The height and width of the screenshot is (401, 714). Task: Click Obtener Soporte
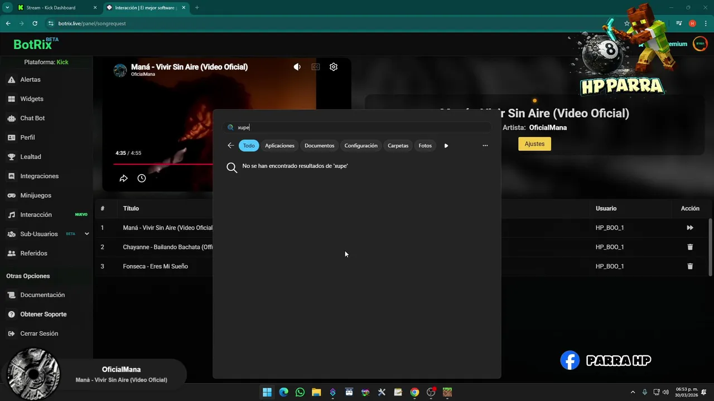(43, 314)
